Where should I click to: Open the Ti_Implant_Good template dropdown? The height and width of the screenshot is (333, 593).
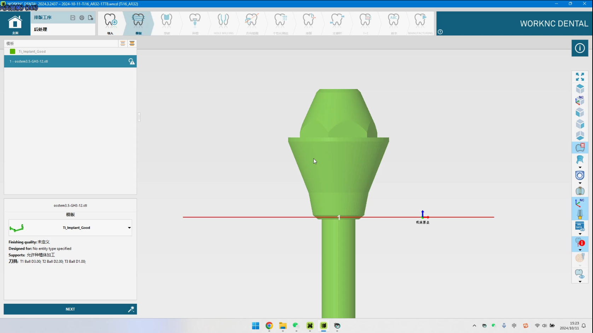129,228
